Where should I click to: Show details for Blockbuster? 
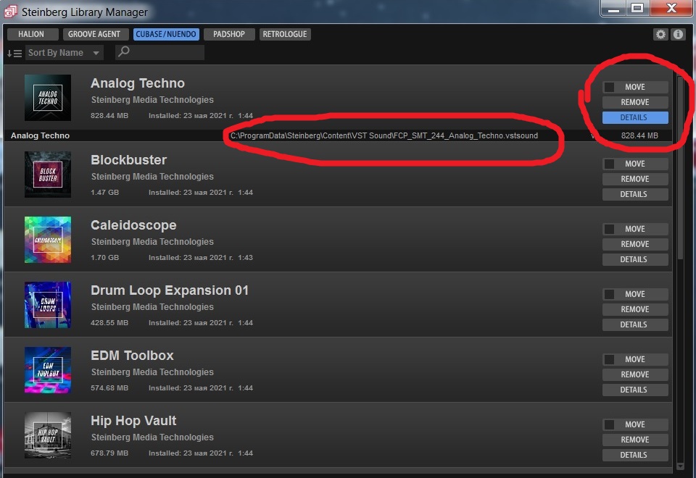[x=635, y=194]
